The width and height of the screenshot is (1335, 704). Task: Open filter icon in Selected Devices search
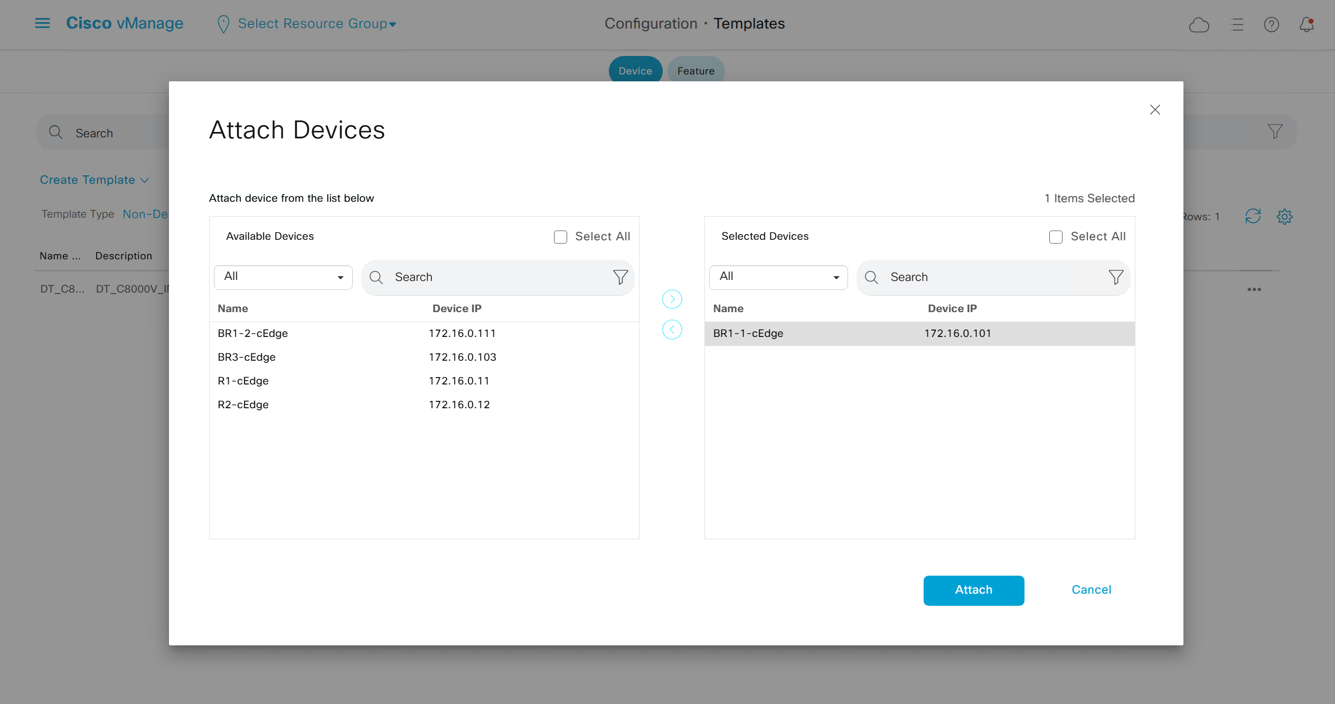[x=1115, y=277]
